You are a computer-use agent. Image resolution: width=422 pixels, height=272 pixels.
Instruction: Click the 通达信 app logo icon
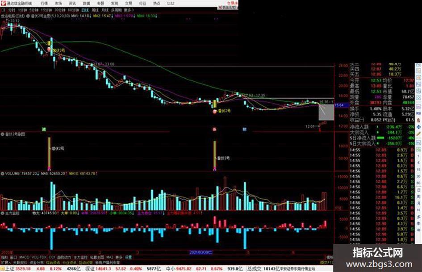coord(3,3)
